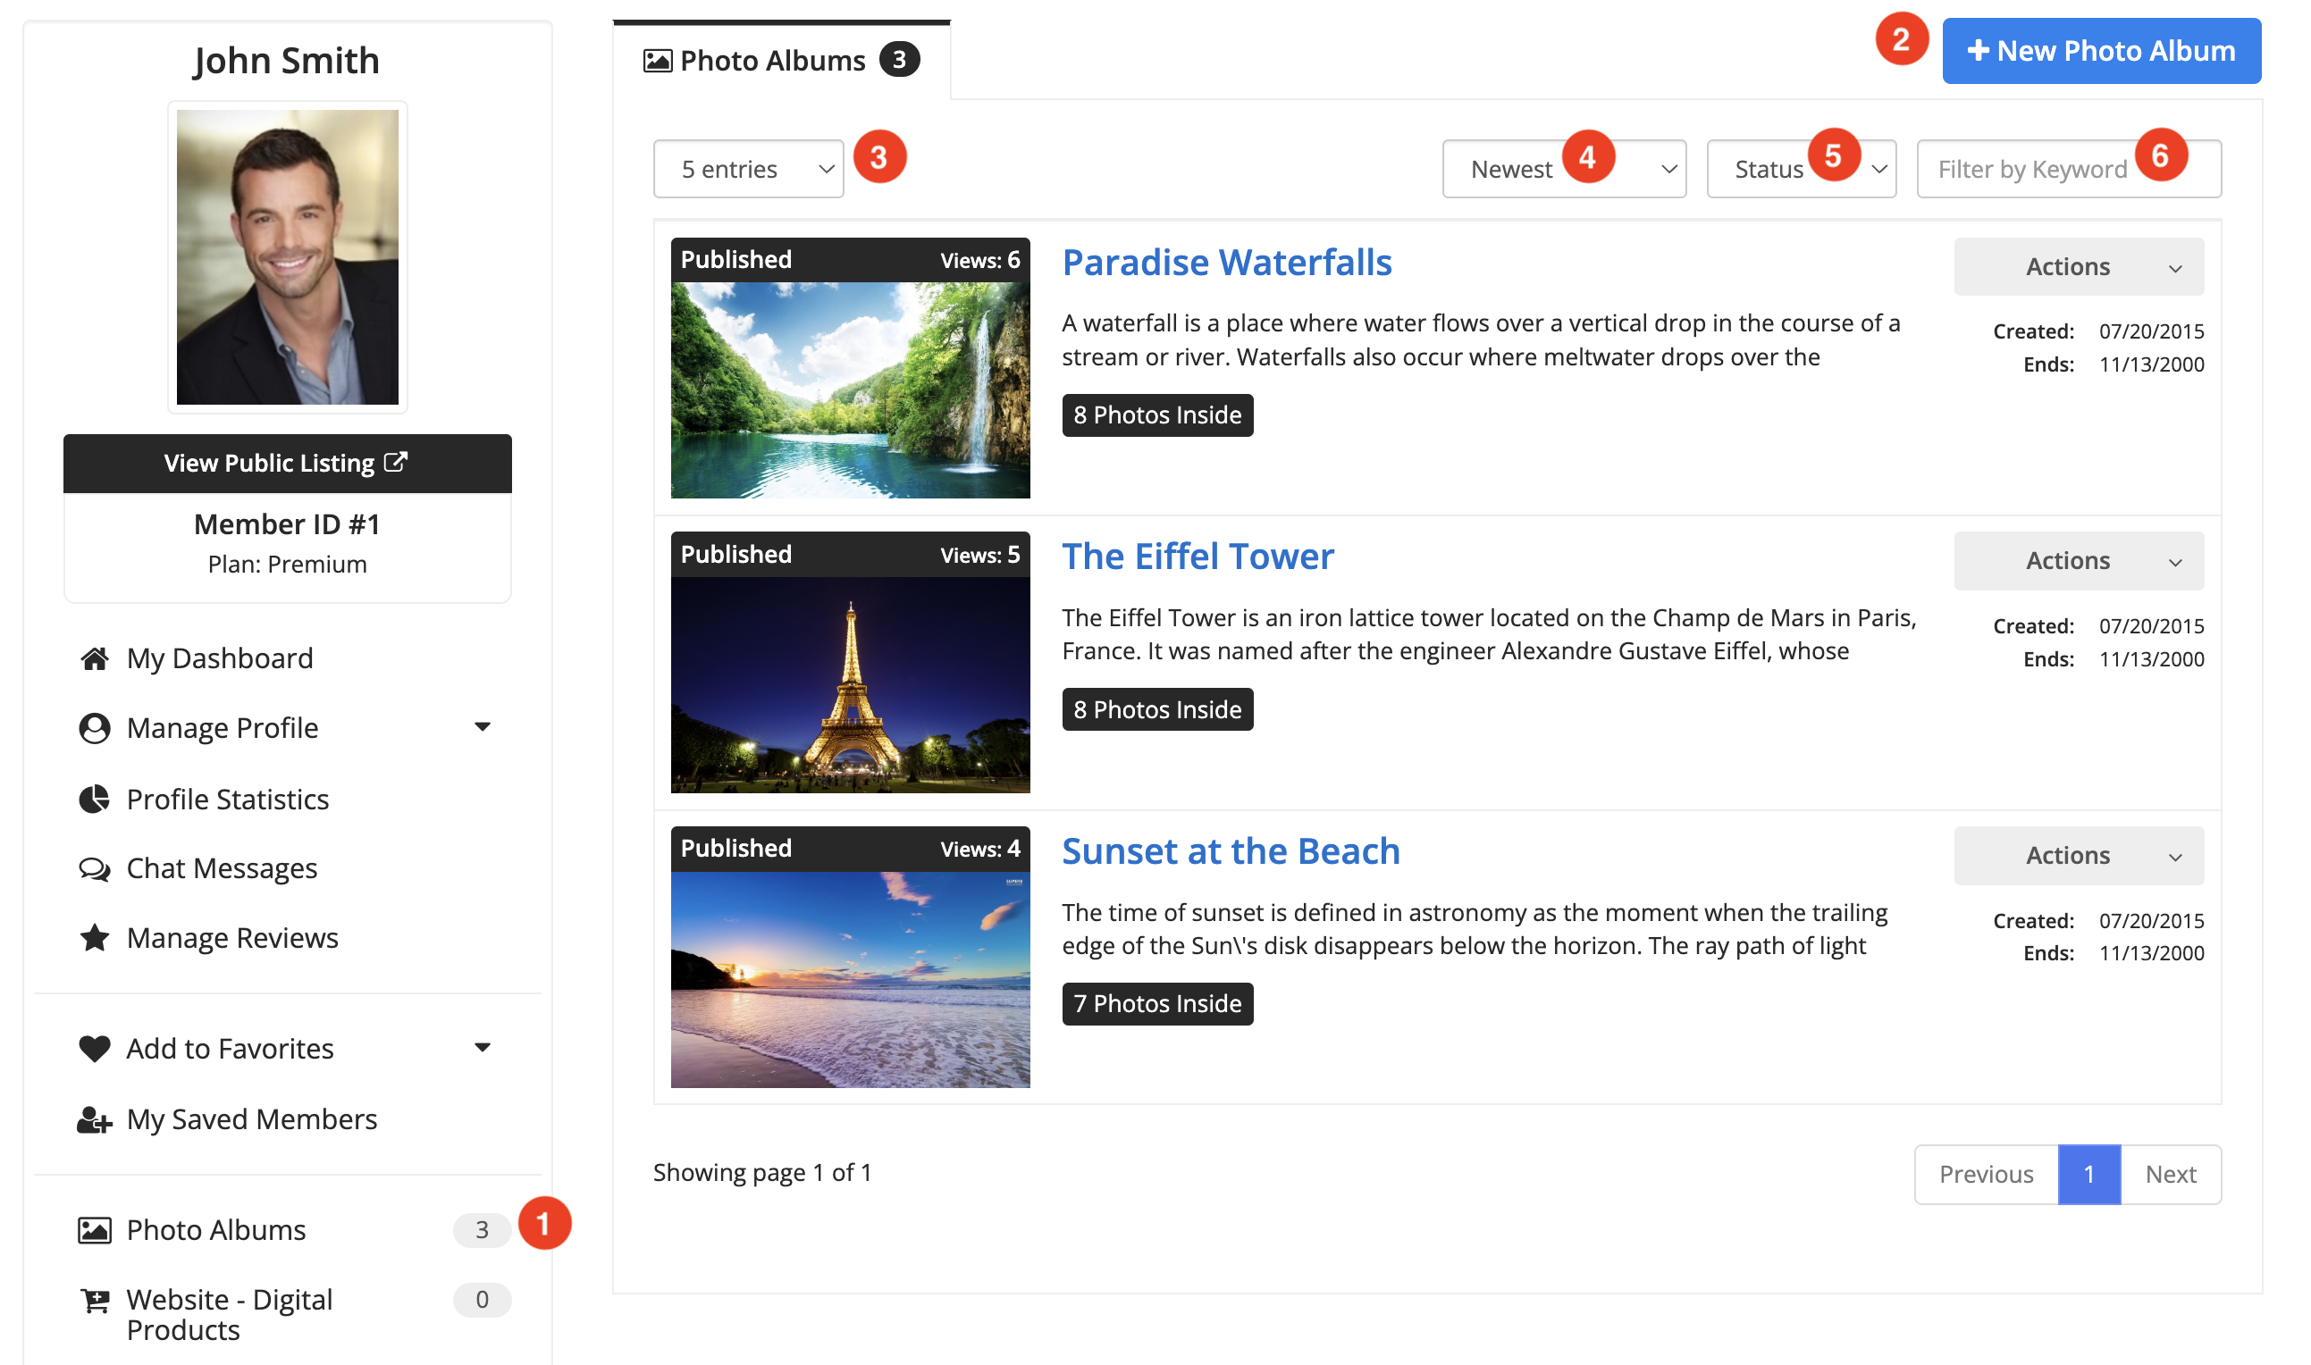Click the Sunset at the Beach thumbnail
The image size is (2311, 1365).
pyautogui.click(x=850, y=978)
